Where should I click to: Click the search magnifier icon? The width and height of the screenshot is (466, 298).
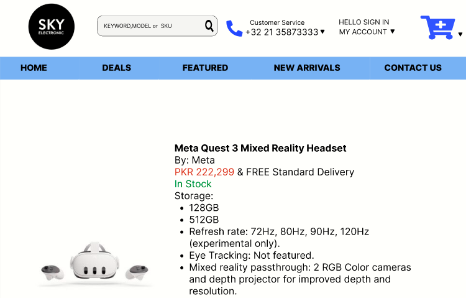point(209,26)
